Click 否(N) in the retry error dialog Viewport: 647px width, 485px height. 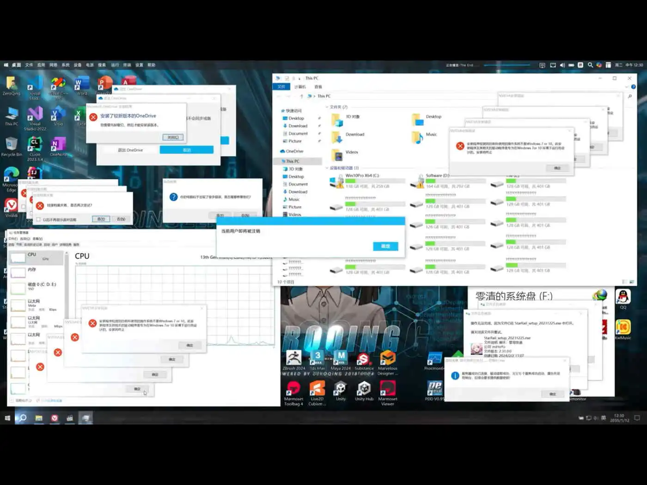pos(121,219)
